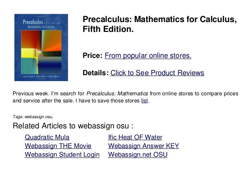Viewport: 251px width, 178px height.
Task: Follow the 'Click to See Product Reviews' link
Action: [x=157, y=73]
